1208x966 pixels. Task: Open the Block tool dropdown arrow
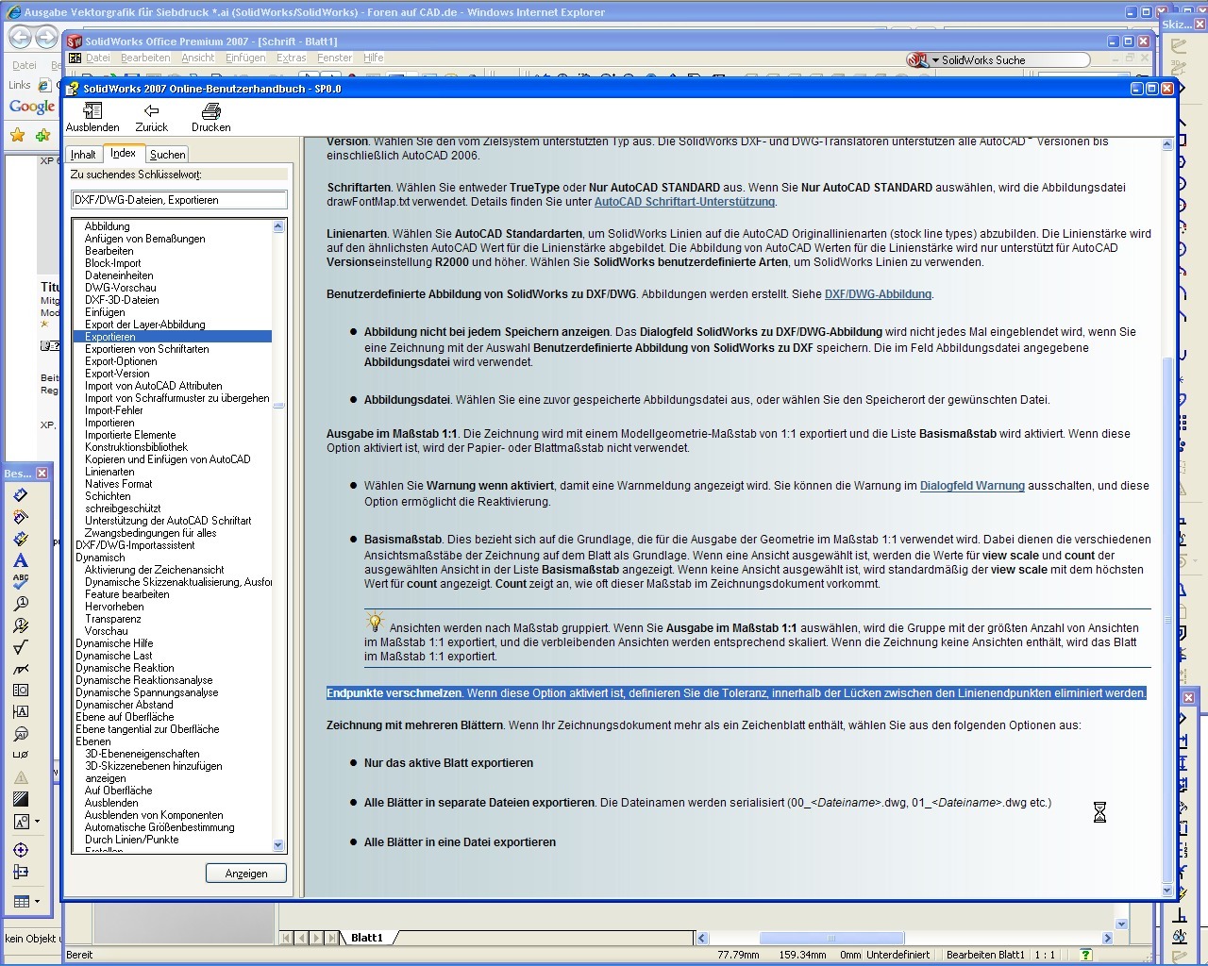click(37, 822)
